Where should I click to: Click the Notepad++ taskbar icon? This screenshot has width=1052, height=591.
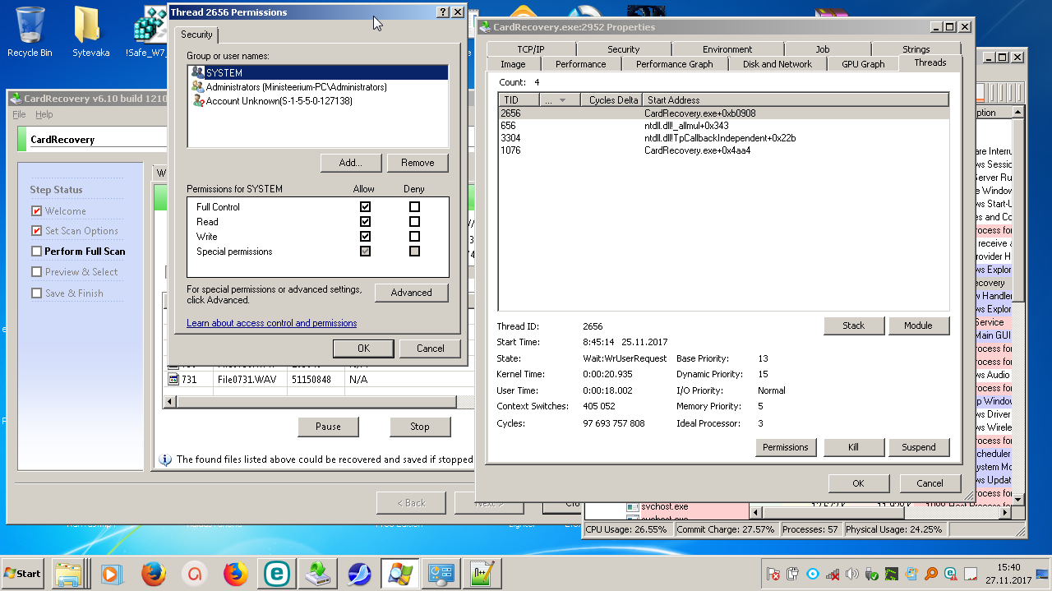[x=482, y=573]
